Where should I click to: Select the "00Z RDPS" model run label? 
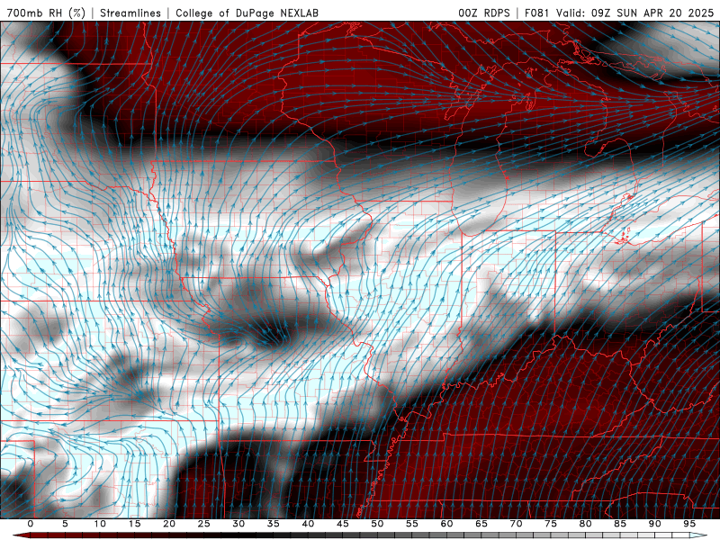484,13
